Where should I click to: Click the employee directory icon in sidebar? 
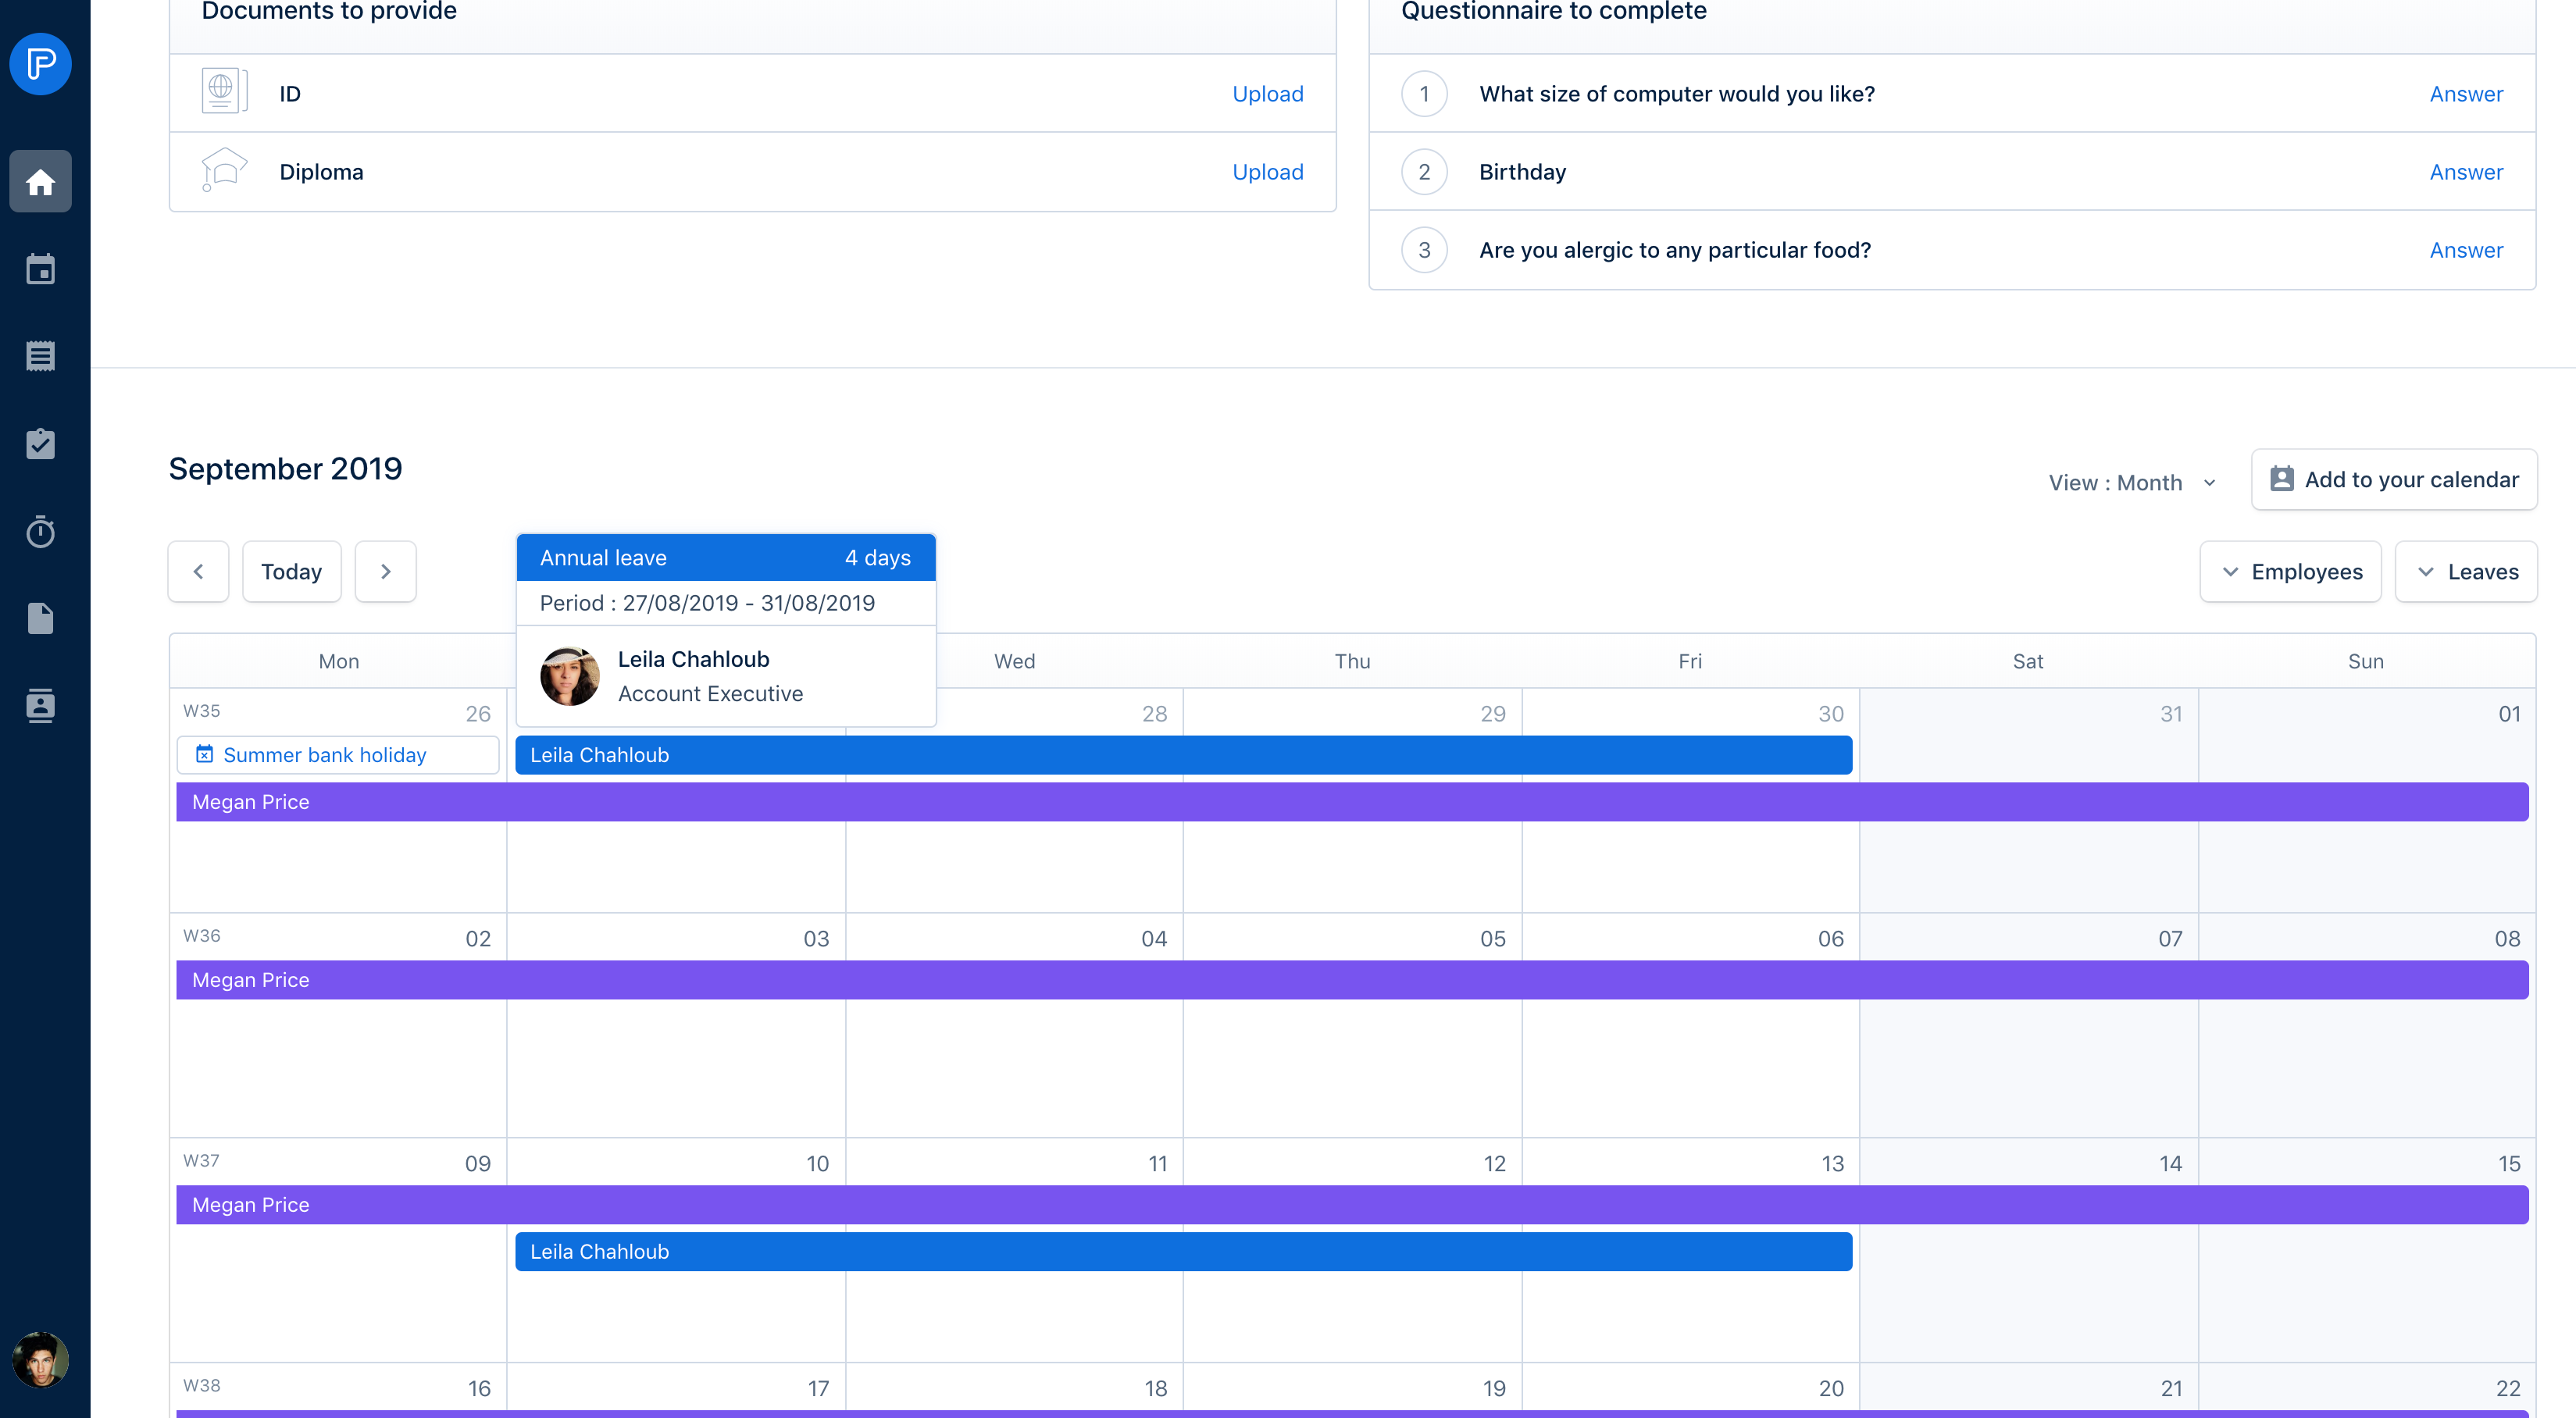40,706
